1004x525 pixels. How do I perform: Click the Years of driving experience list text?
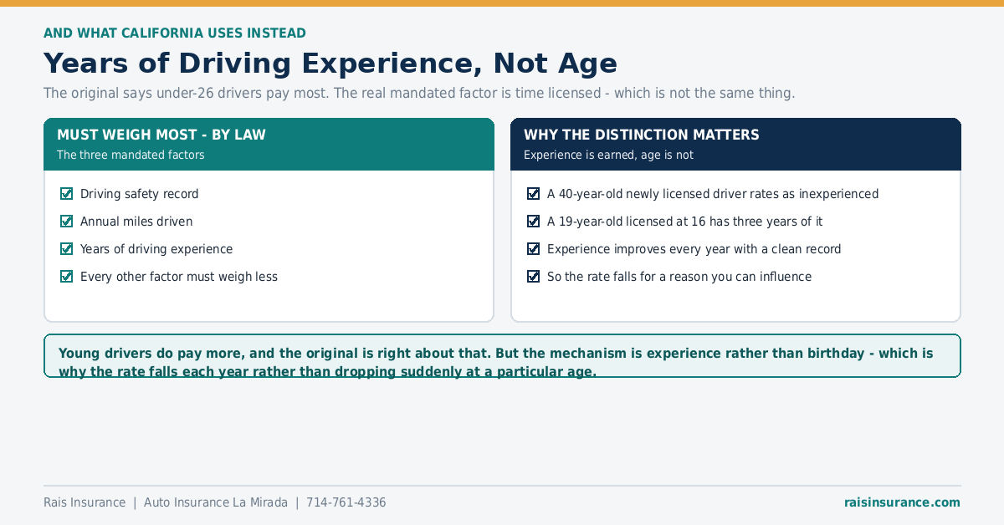(156, 249)
